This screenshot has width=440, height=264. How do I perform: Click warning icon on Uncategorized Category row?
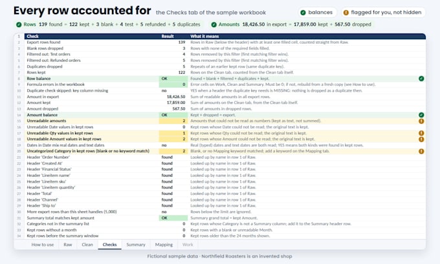(x=421, y=151)
